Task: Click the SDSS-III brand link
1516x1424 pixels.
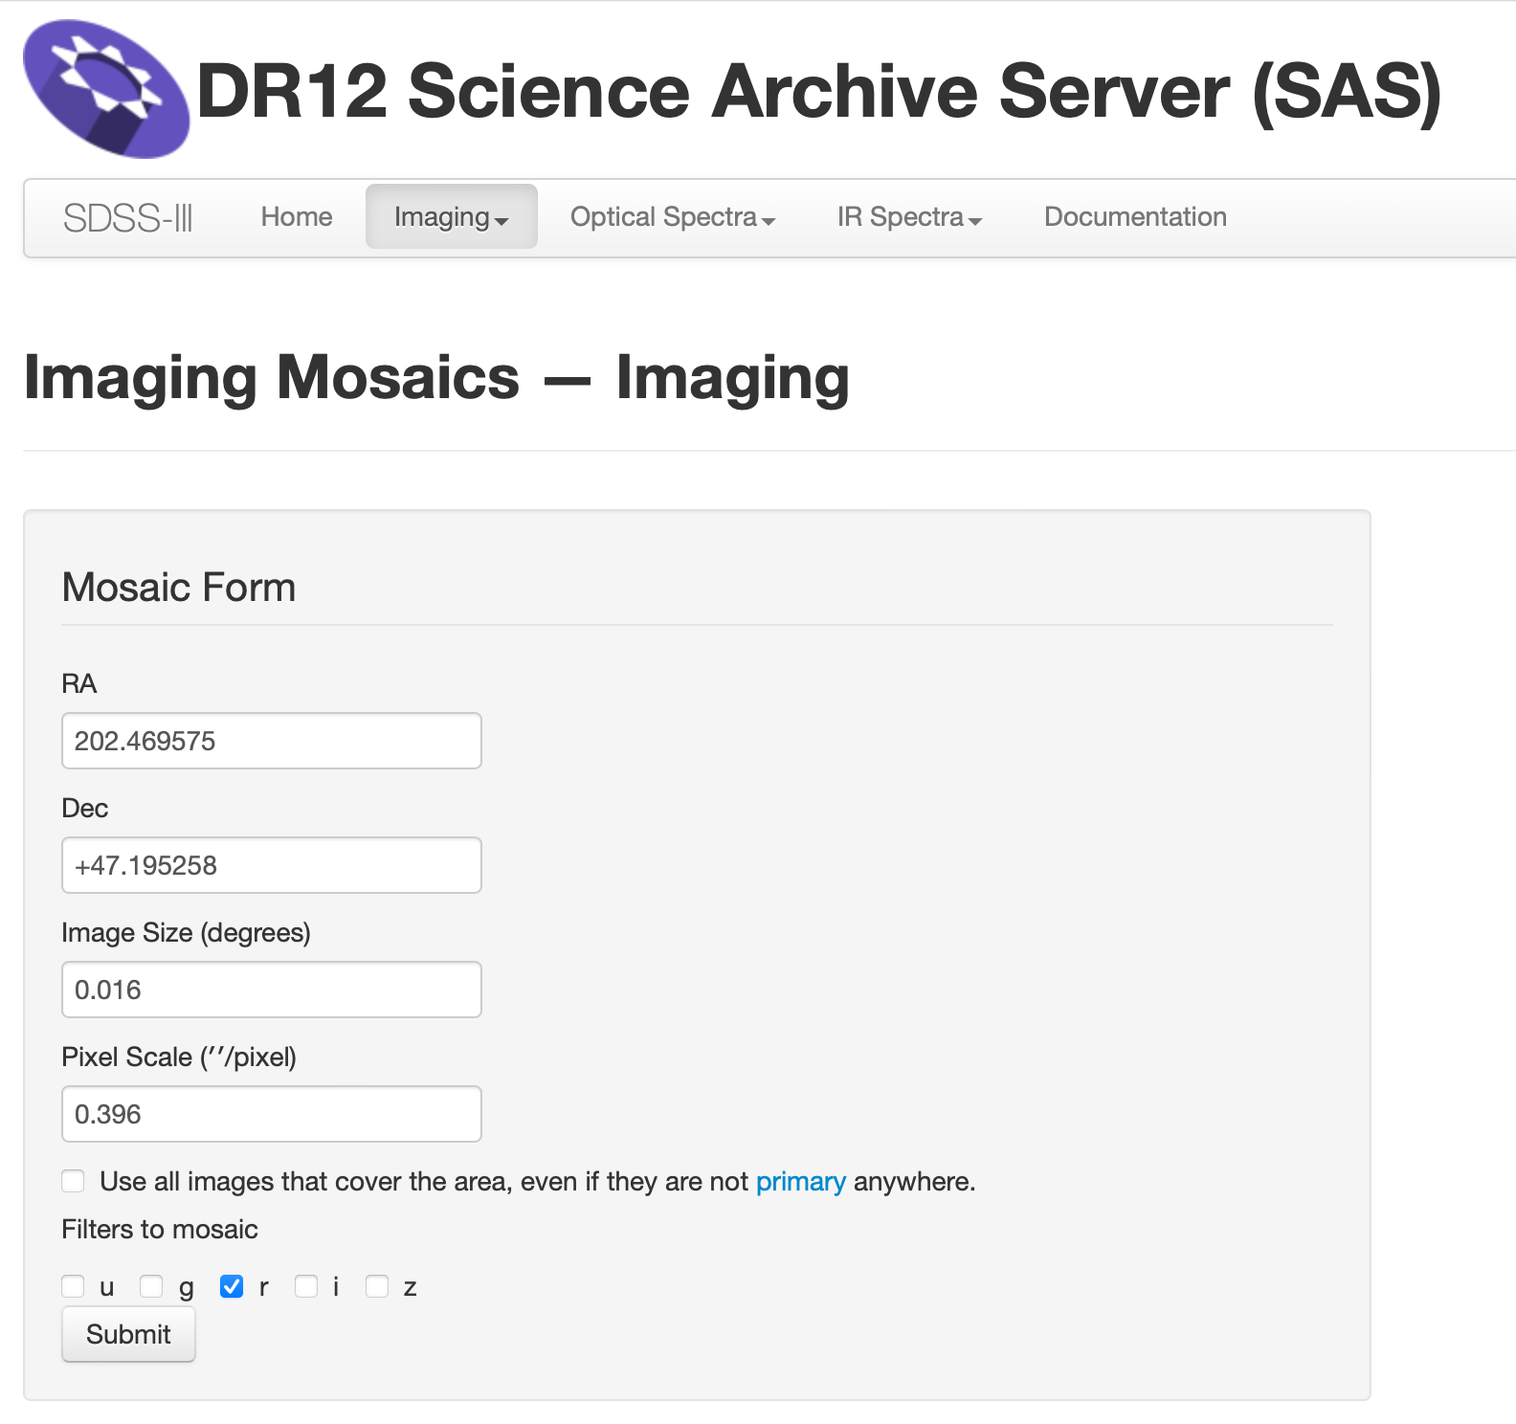Action: coord(128,218)
